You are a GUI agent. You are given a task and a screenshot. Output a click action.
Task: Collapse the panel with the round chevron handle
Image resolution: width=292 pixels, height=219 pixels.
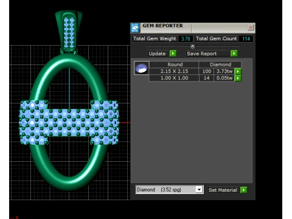tap(193, 46)
